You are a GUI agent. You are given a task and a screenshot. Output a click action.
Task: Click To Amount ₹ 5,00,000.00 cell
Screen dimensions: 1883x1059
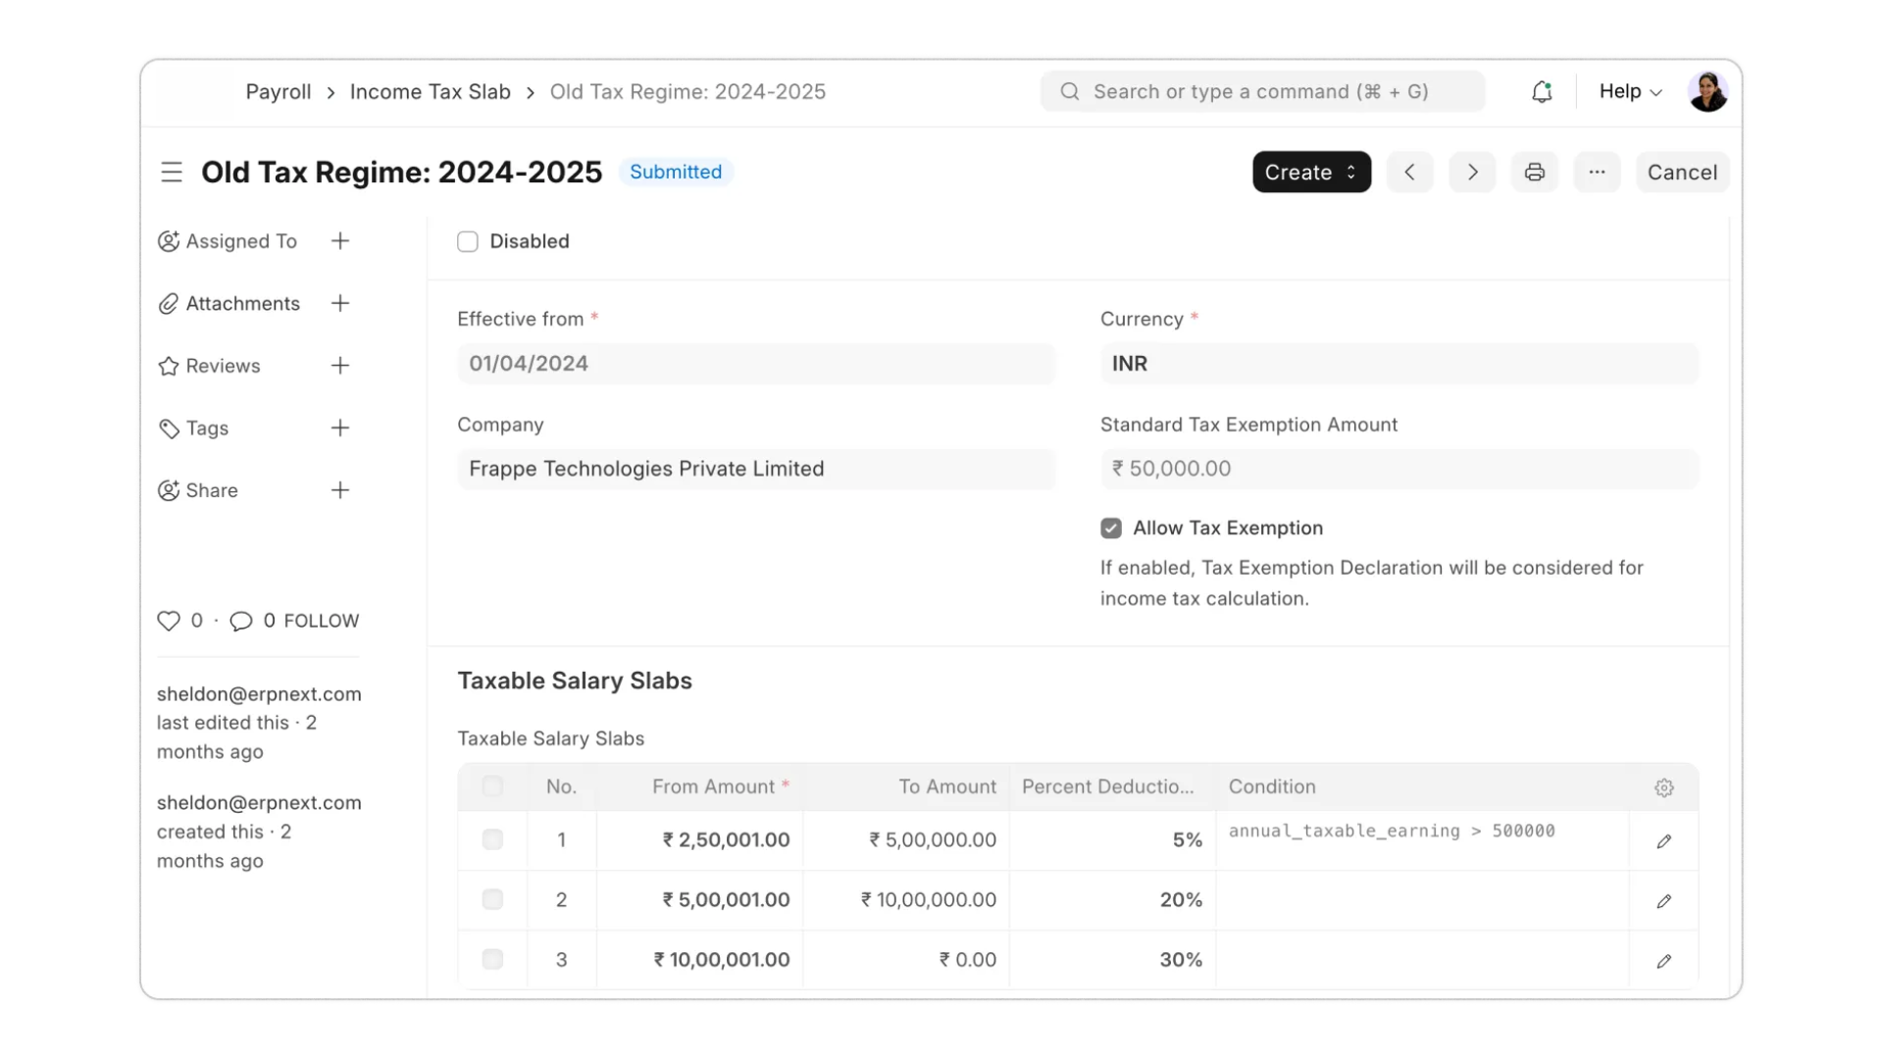pos(906,840)
